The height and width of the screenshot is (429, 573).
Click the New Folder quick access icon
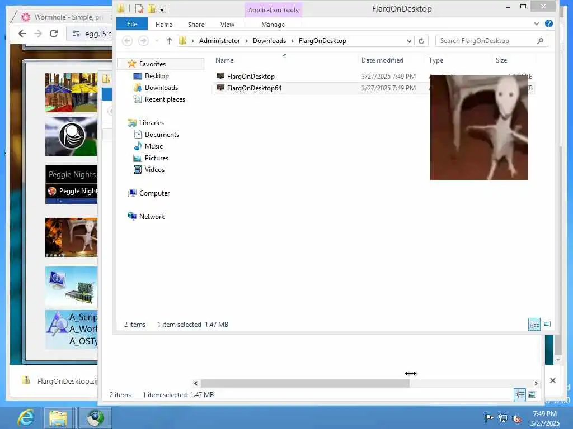point(151,9)
